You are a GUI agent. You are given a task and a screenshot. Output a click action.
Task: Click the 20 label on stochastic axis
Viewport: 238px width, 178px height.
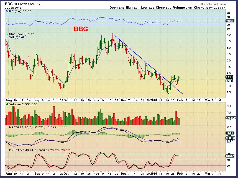(228, 166)
